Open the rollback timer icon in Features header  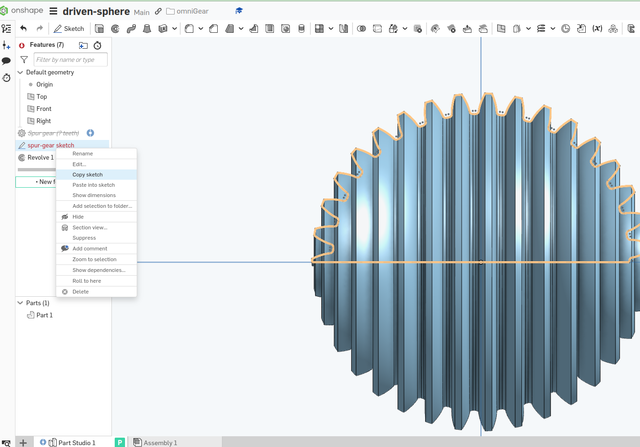(x=97, y=45)
